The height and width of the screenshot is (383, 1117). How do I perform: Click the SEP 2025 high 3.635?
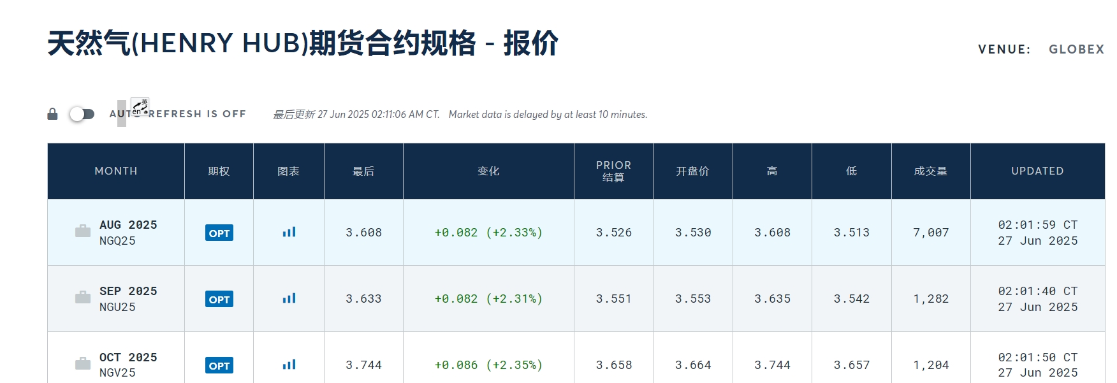coord(772,299)
